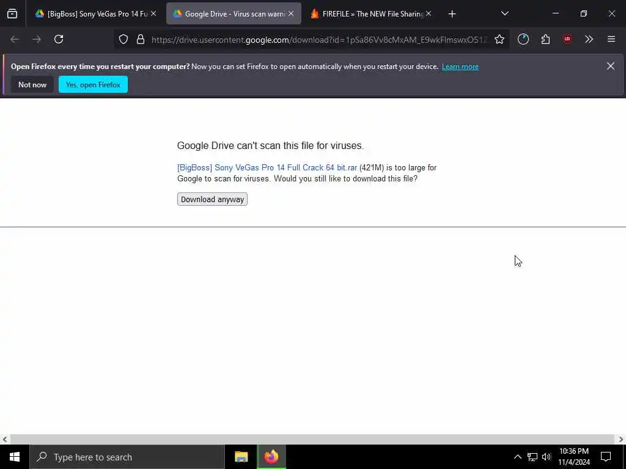Open the Extensions puzzle icon
This screenshot has height=469, width=626.
tap(545, 40)
